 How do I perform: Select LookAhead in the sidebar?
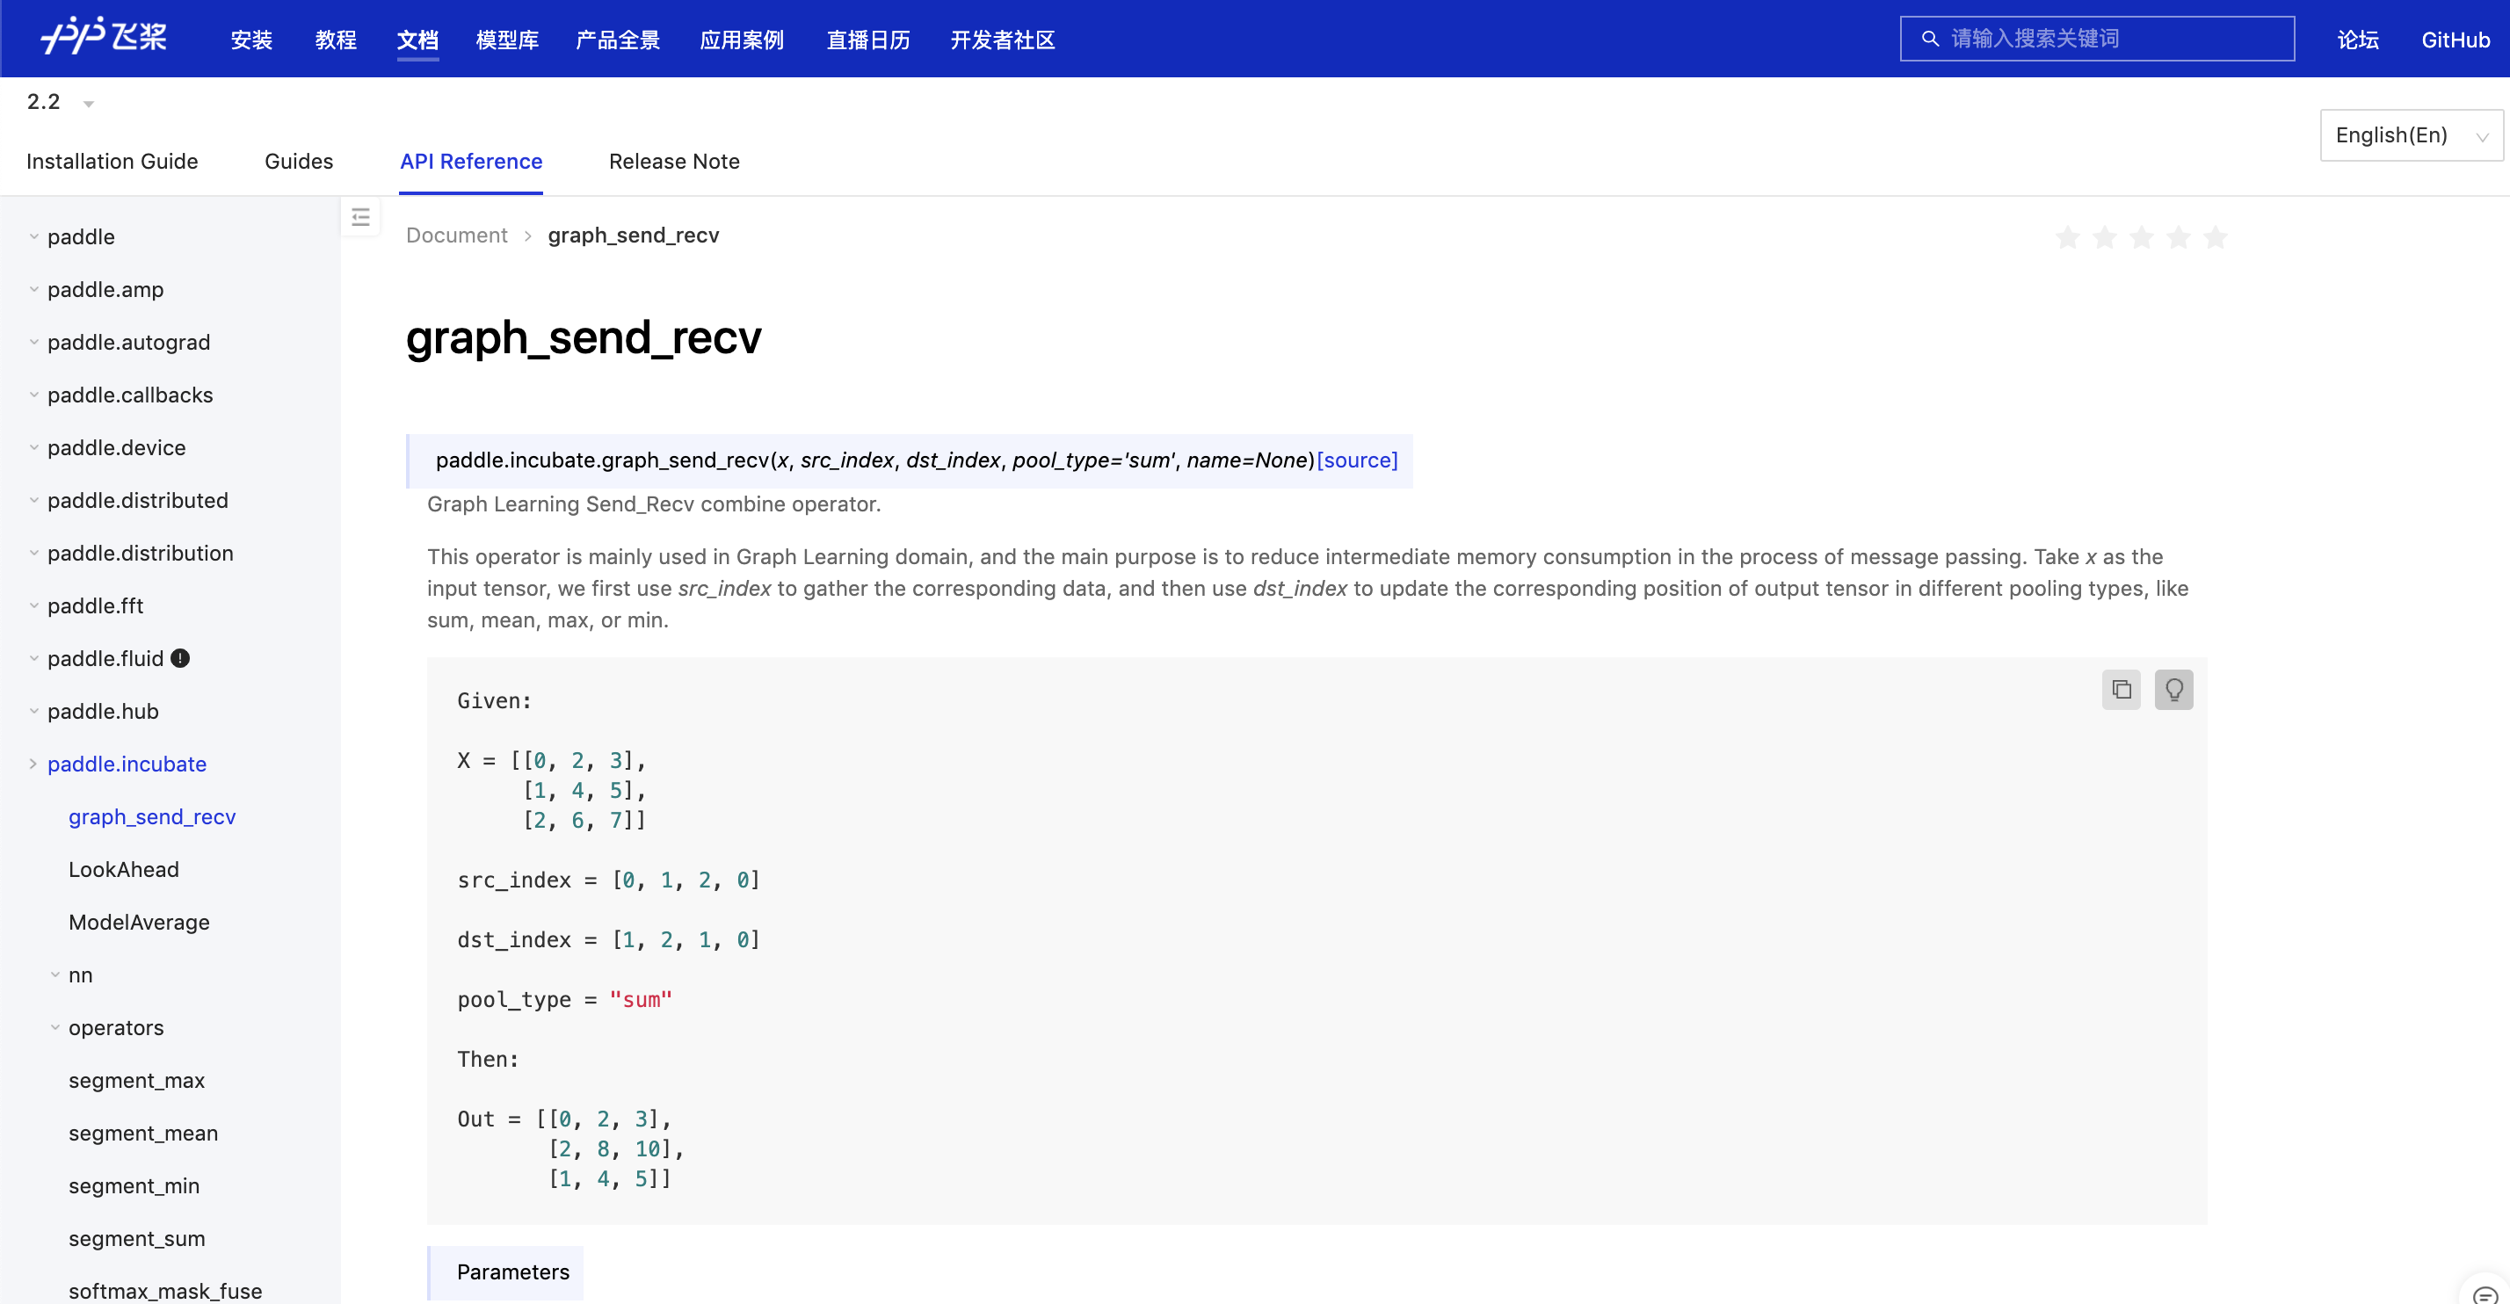coord(124,870)
